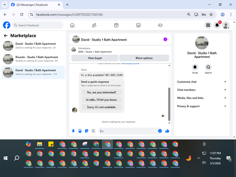Open the emoji picker smiley icon
The width and height of the screenshot is (236, 177).
[160, 131]
